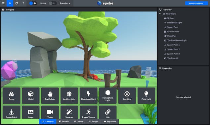Viewport: 210px width, 125px height.
Task: Select the translate move tool
Action: [10, 3]
